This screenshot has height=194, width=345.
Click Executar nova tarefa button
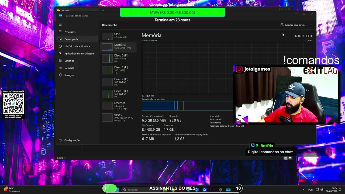coord(292,25)
